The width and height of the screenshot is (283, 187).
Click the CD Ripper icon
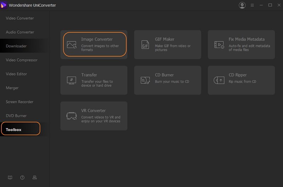click(x=219, y=80)
